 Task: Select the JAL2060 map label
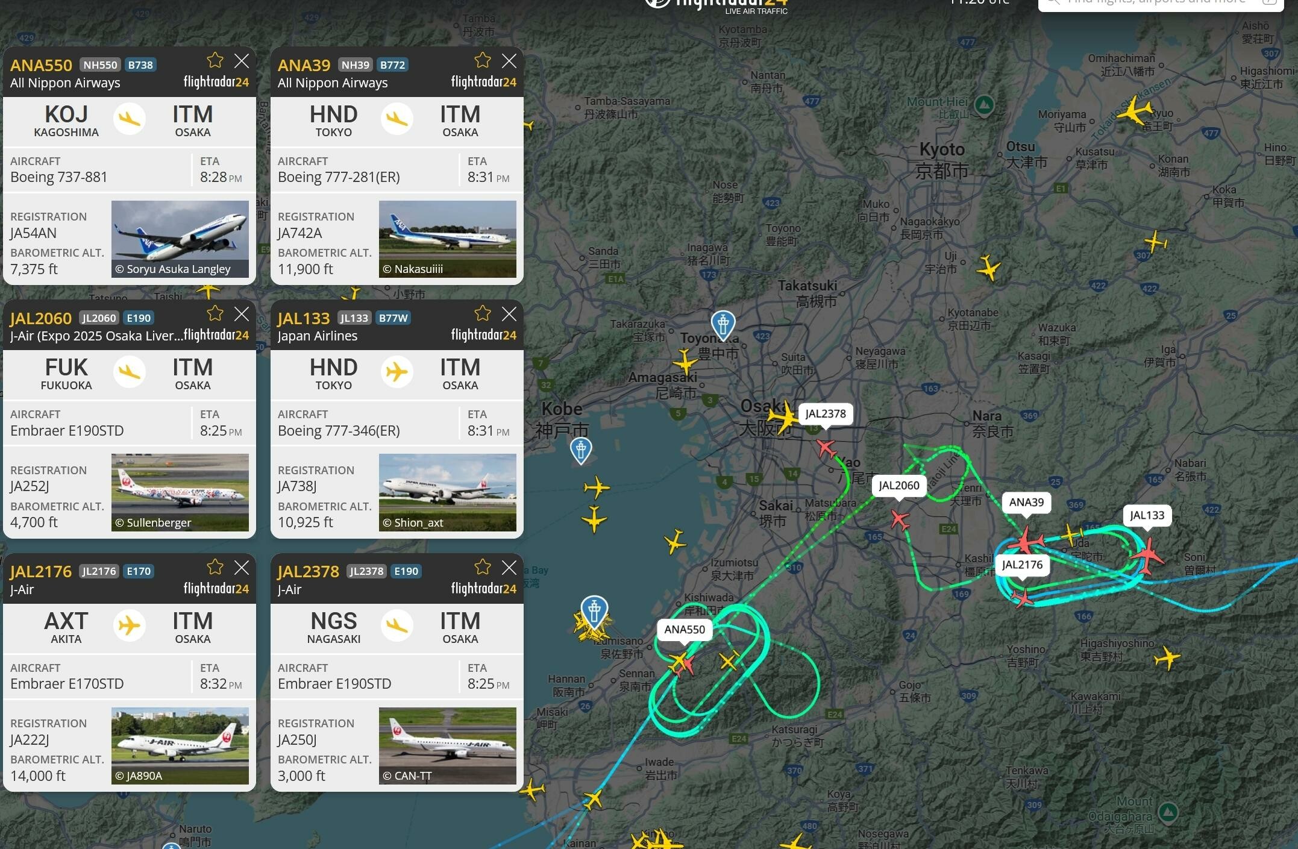coord(899,486)
